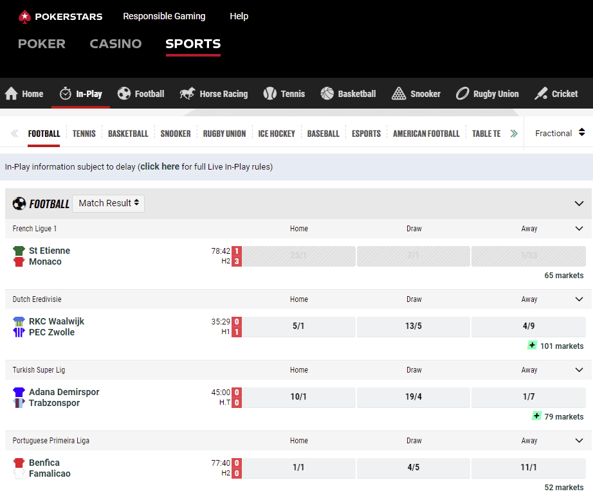This screenshot has width=593, height=496.
Task: Switch to the Rugby Union in-play tab
Action: pos(224,134)
